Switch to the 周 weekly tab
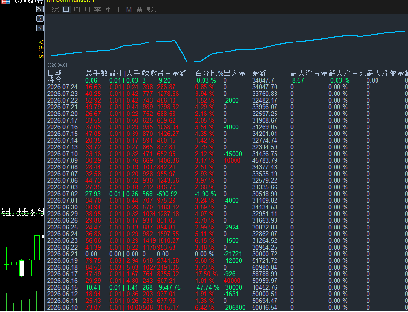Image resolution: width=408 pixels, height=312 pixels. (x=76, y=10)
